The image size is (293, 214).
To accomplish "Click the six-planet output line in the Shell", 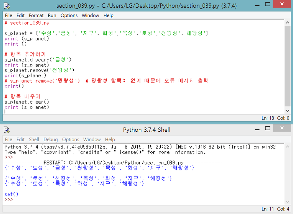I will (x=74, y=184).
